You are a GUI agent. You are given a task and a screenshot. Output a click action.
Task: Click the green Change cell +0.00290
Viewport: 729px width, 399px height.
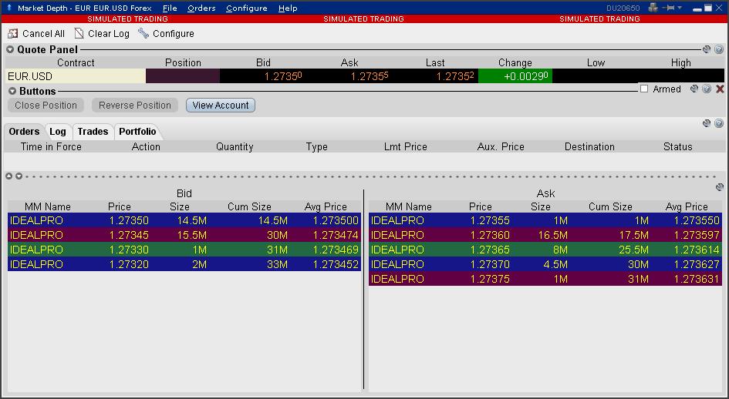tap(515, 76)
